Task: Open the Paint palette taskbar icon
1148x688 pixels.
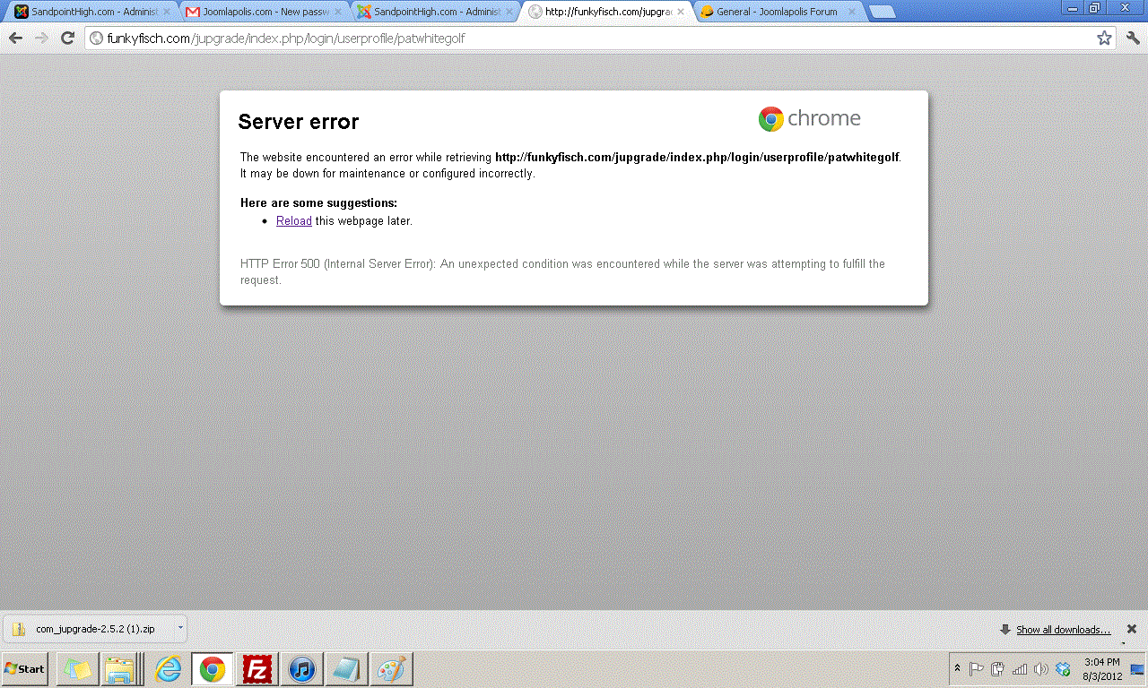Action: point(390,669)
